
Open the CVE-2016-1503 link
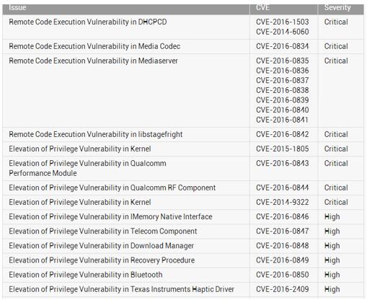(283, 22)
